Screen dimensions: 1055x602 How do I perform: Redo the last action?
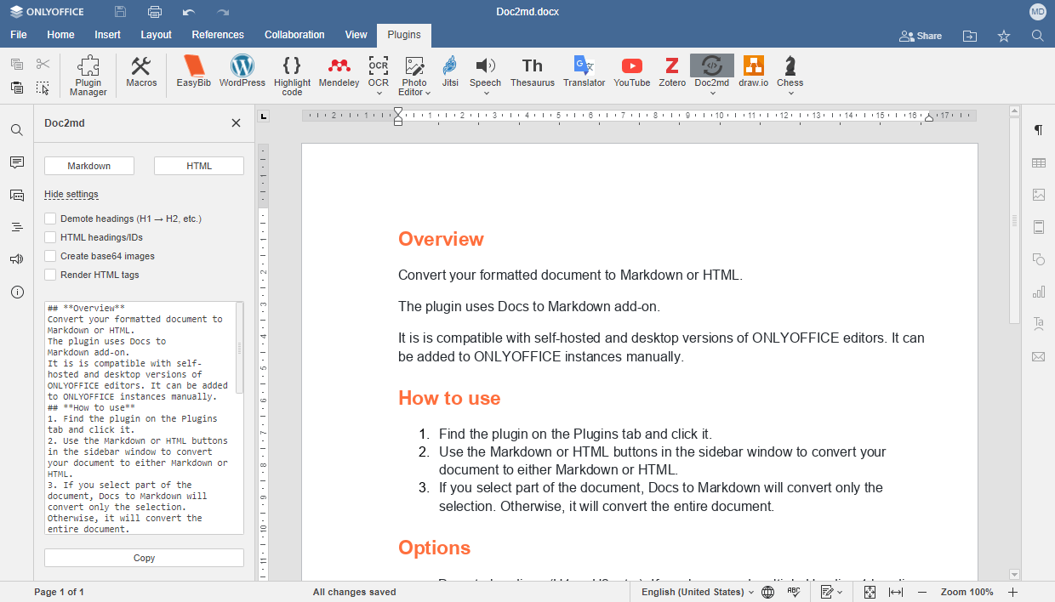[223, 12]
